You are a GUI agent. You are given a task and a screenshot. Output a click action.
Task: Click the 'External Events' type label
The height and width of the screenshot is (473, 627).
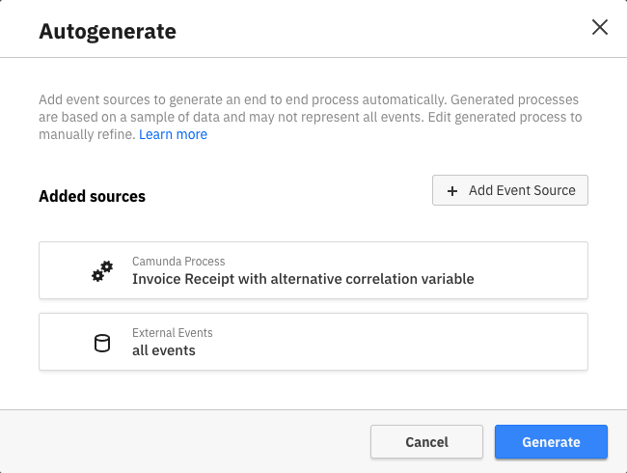pos(173,333)
